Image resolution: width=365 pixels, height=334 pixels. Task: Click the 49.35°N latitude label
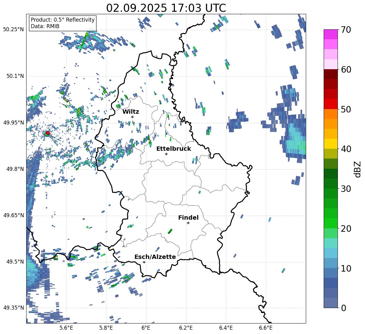(x=14, y=308)
